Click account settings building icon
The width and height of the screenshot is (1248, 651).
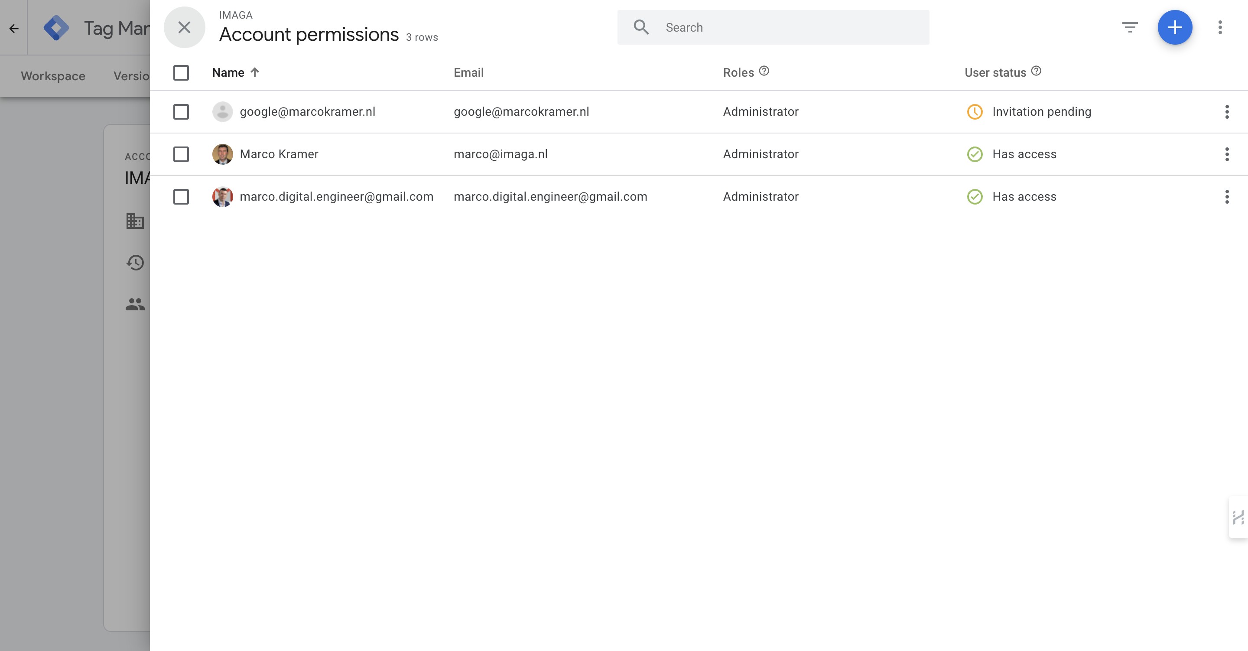(135, 221)
